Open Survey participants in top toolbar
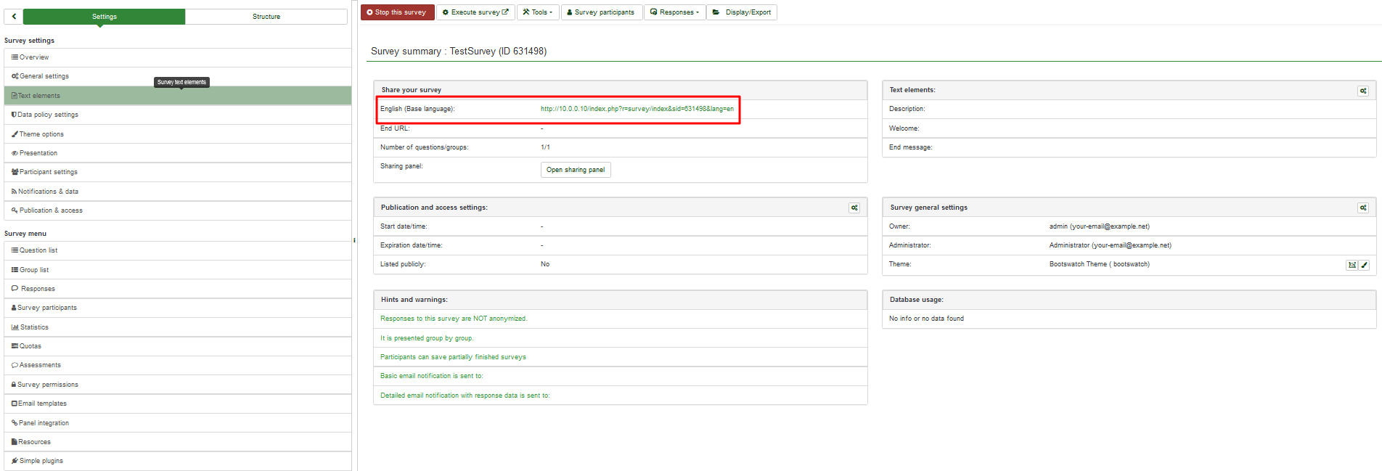The image size is (1382, 471). pos(600,12)
